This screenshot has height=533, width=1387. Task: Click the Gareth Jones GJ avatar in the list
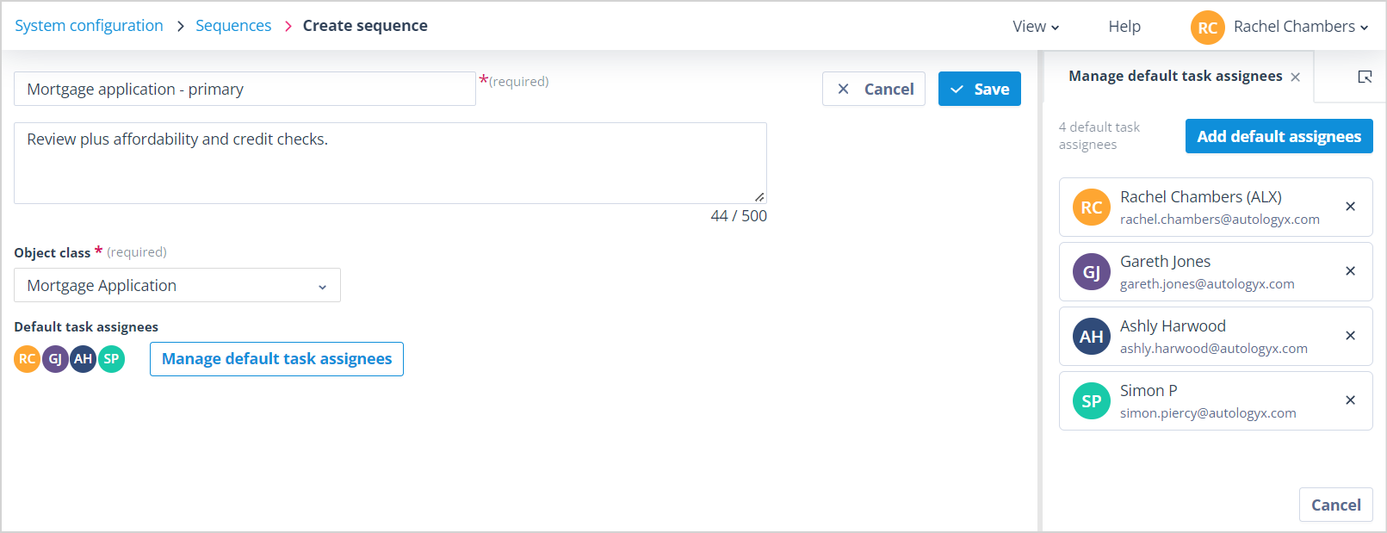(1091, 272)
